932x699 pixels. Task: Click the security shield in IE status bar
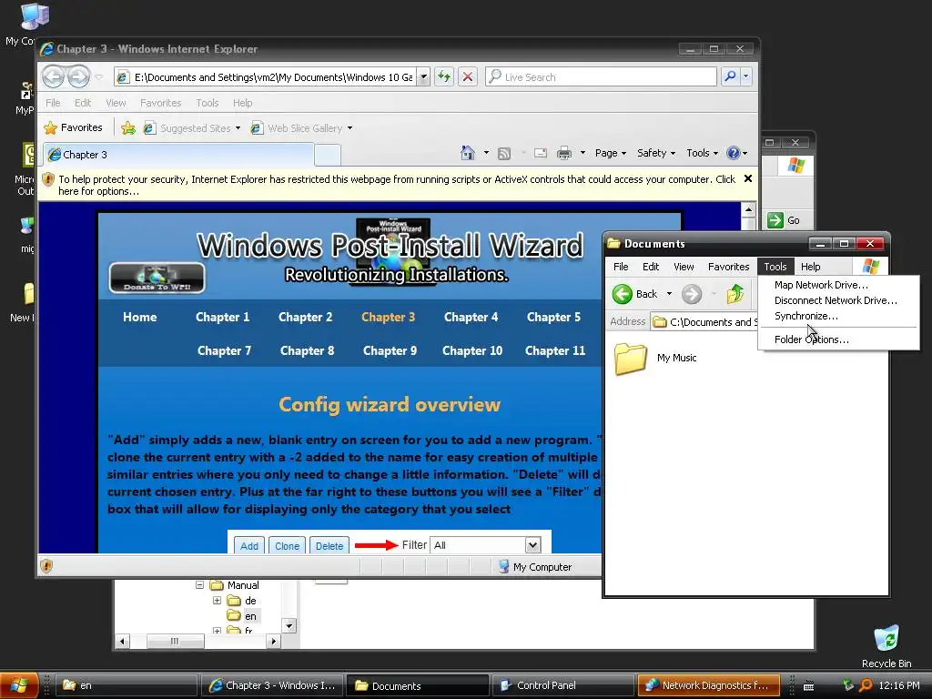pos(46,566)
